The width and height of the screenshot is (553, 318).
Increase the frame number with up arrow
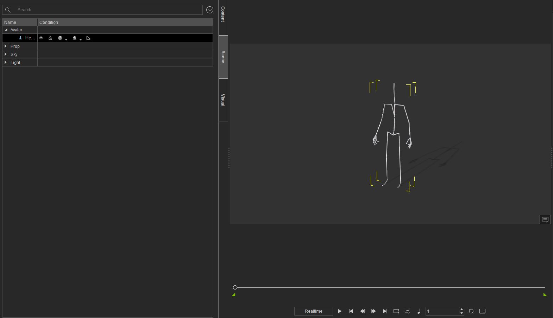pos(462,309)
